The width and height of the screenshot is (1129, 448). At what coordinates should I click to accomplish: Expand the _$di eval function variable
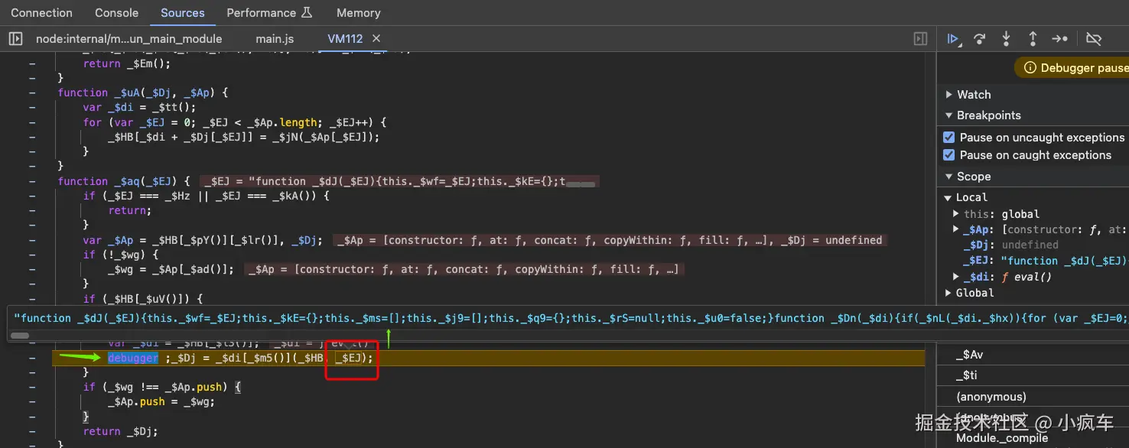pos(956,277)
